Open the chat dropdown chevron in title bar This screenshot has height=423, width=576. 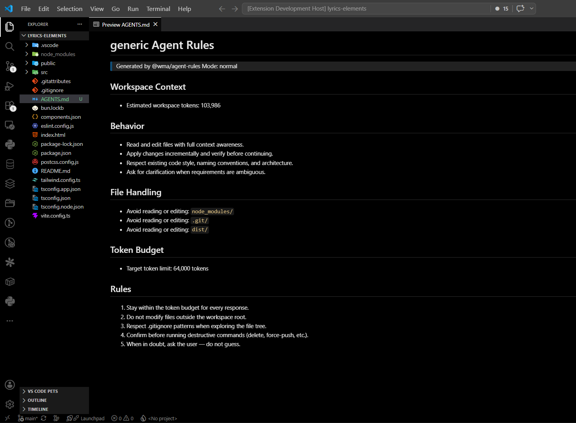pos(532,9)
